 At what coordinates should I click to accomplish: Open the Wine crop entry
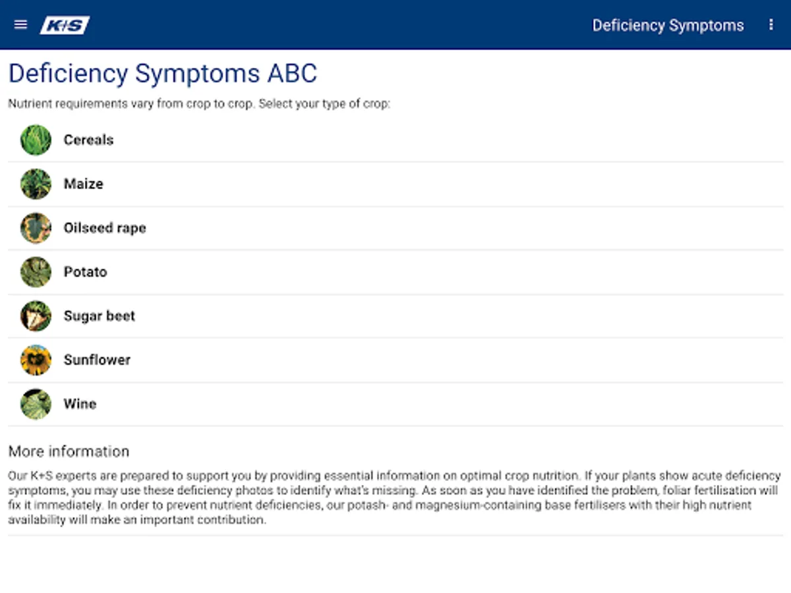click(80, 404)
